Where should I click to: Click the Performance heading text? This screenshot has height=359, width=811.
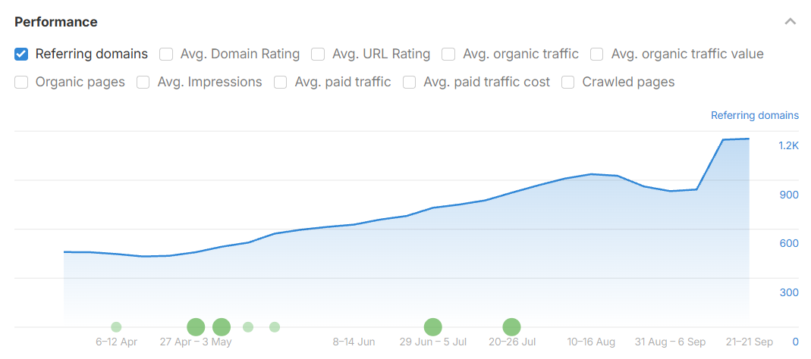[x=56, y=22]
